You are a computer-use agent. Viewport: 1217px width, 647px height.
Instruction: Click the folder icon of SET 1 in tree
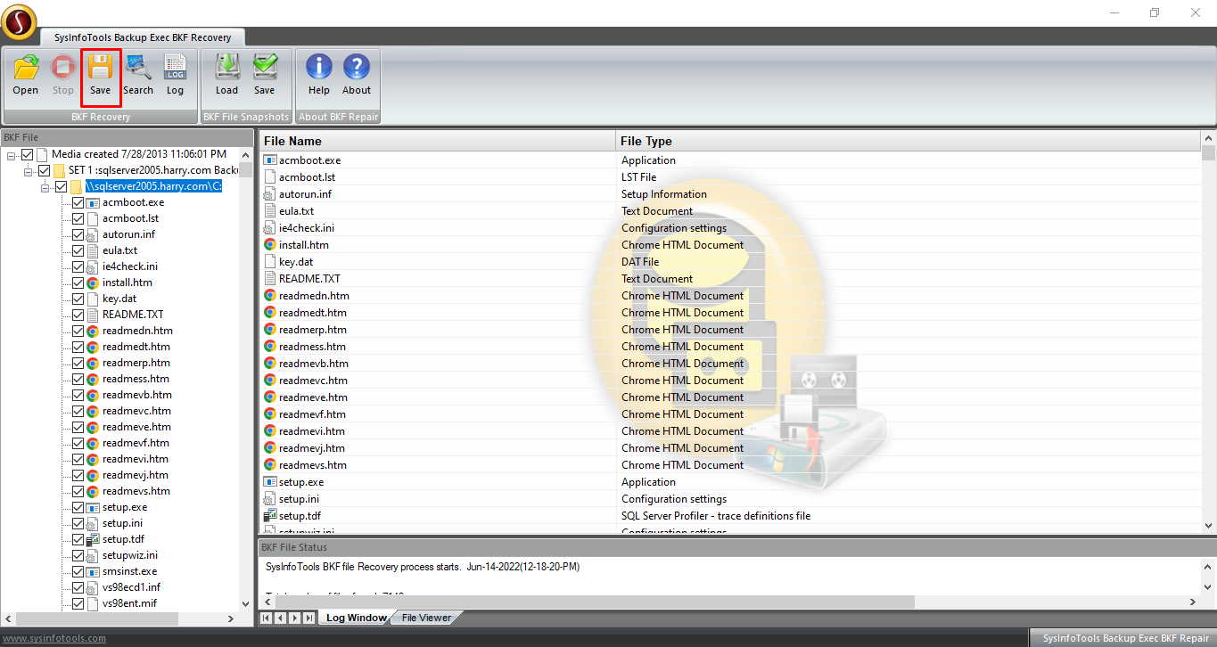click(59, 170)
